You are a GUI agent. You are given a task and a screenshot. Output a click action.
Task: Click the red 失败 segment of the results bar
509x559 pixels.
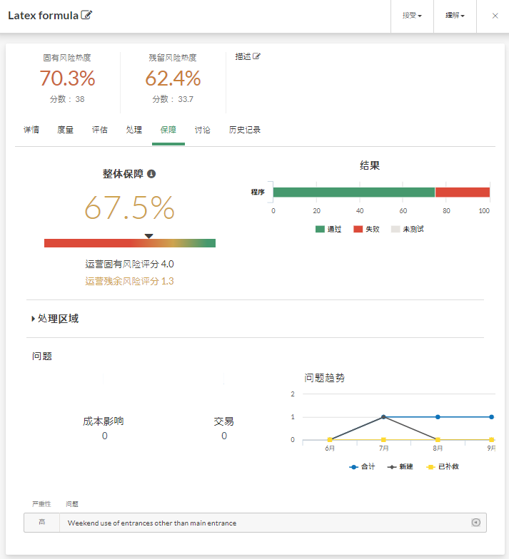point(462,192)
